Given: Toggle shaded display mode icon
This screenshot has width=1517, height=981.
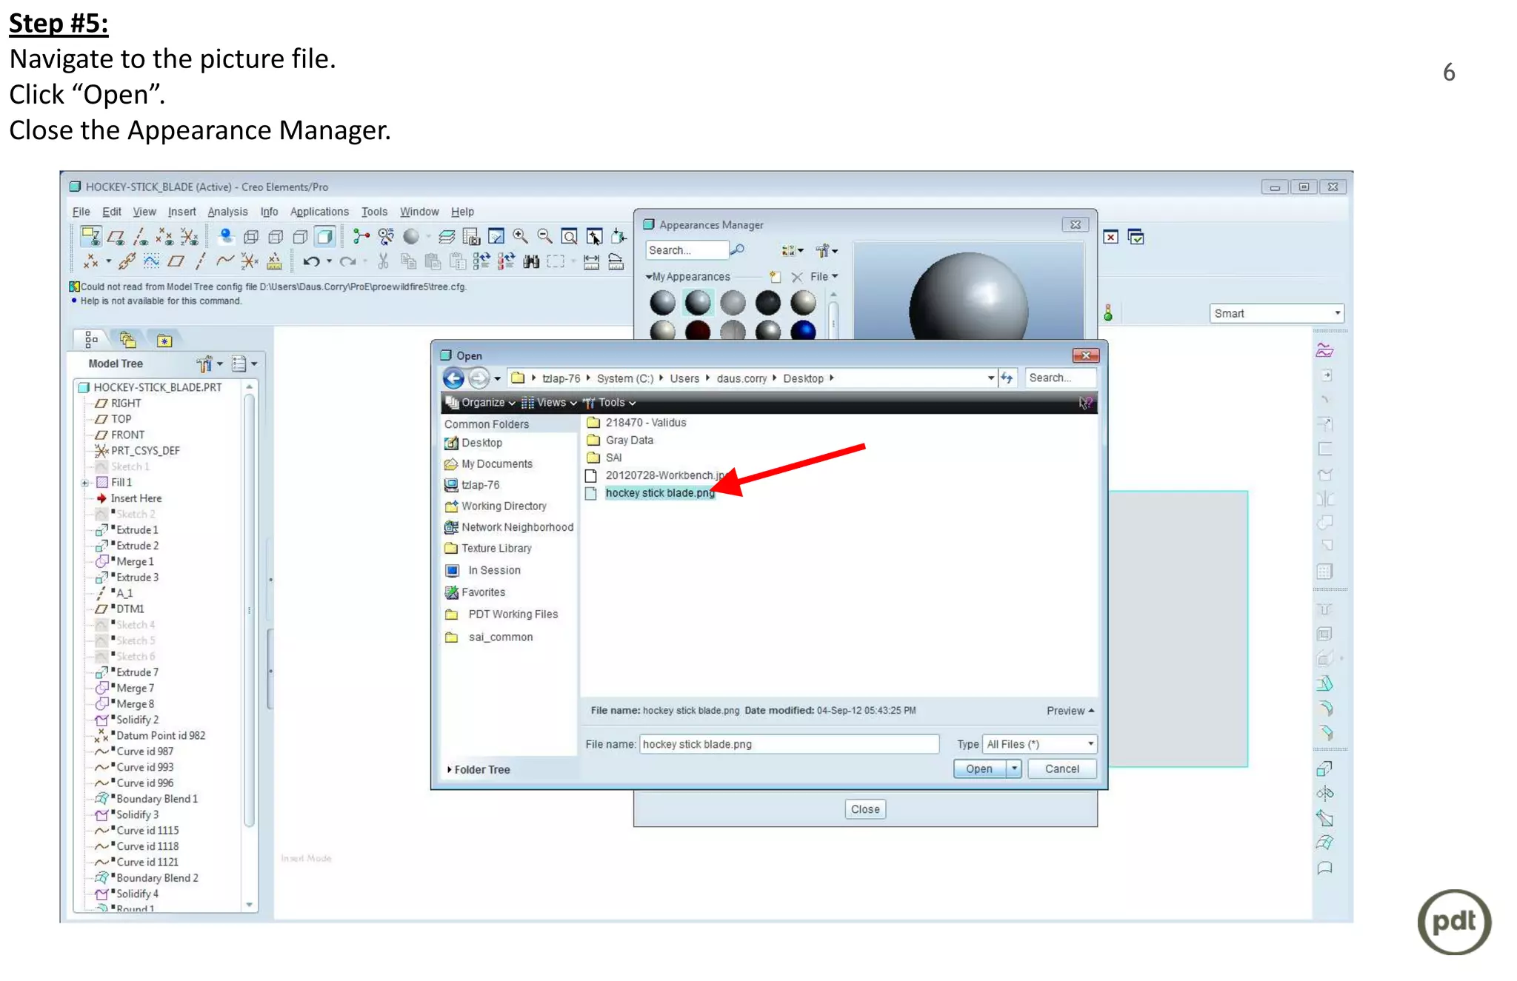Looking at the screenshot, I should 324,237.
